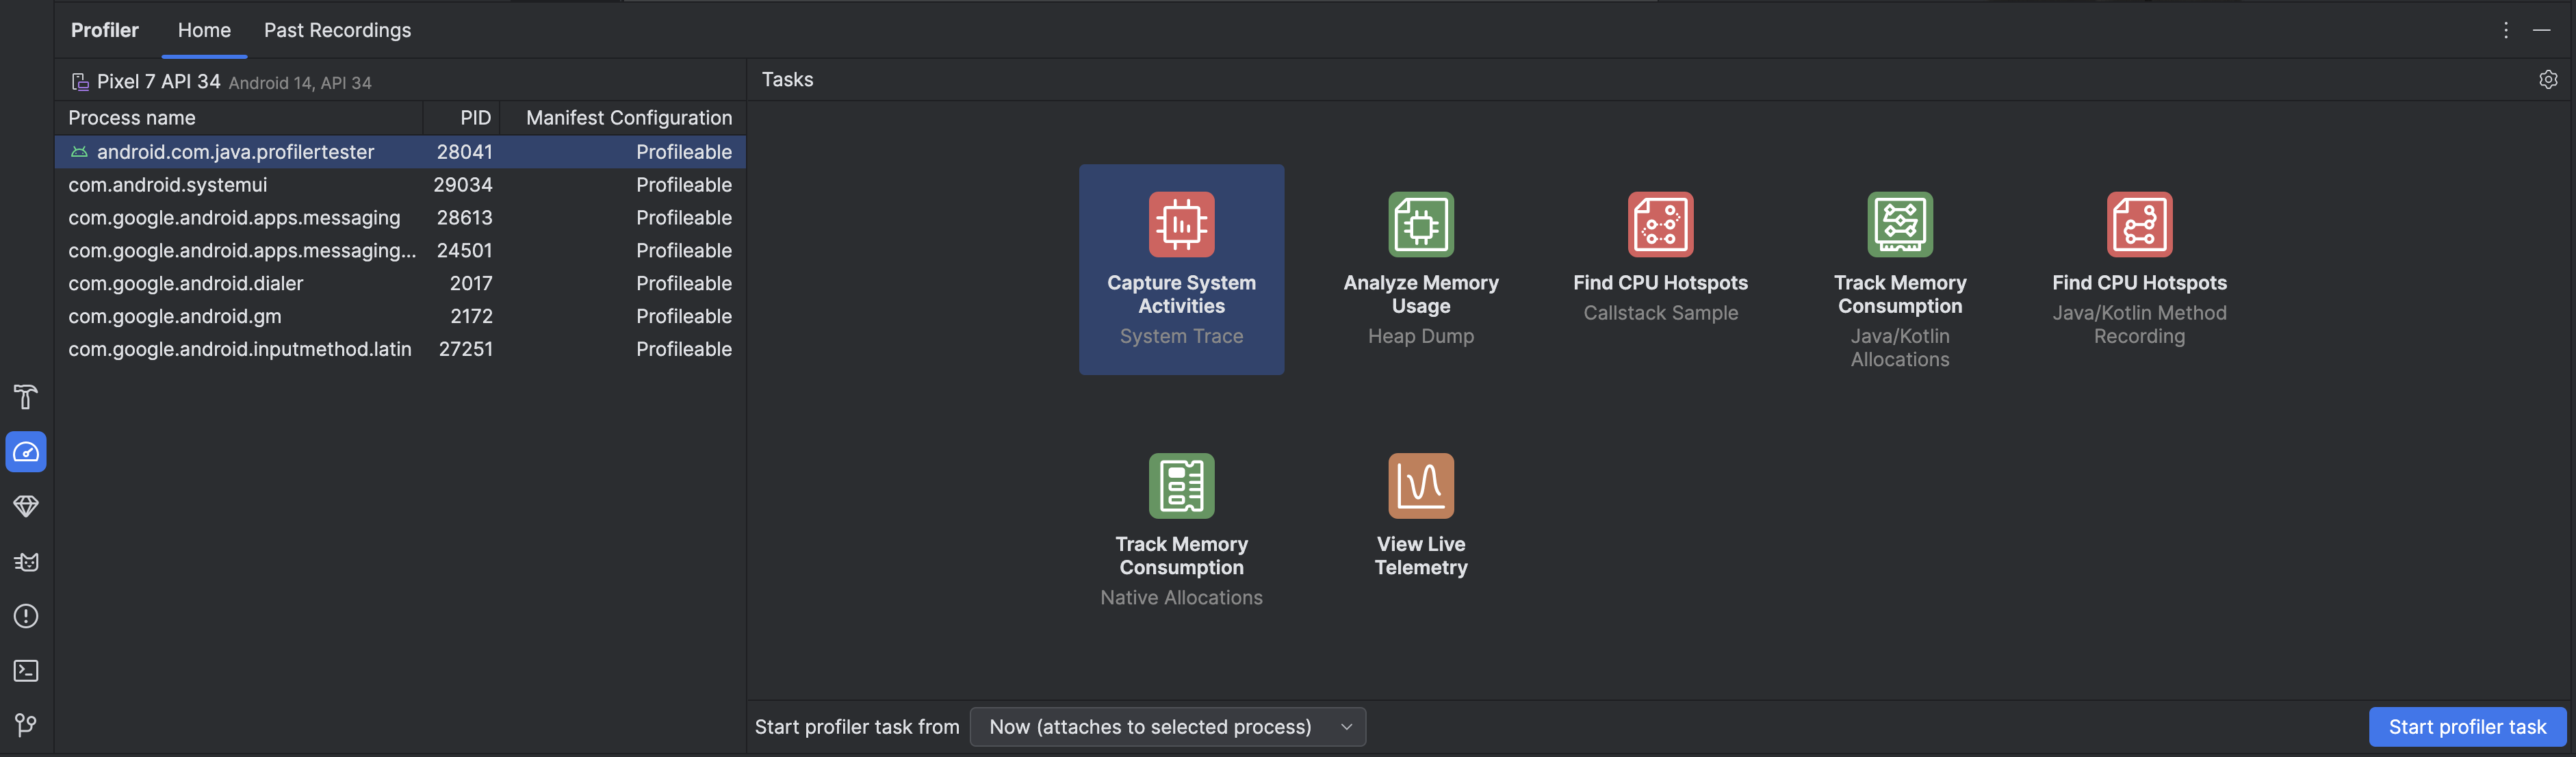
Task: Toggle the CPU profiler sidebar icon
Action: pos(25,452)
